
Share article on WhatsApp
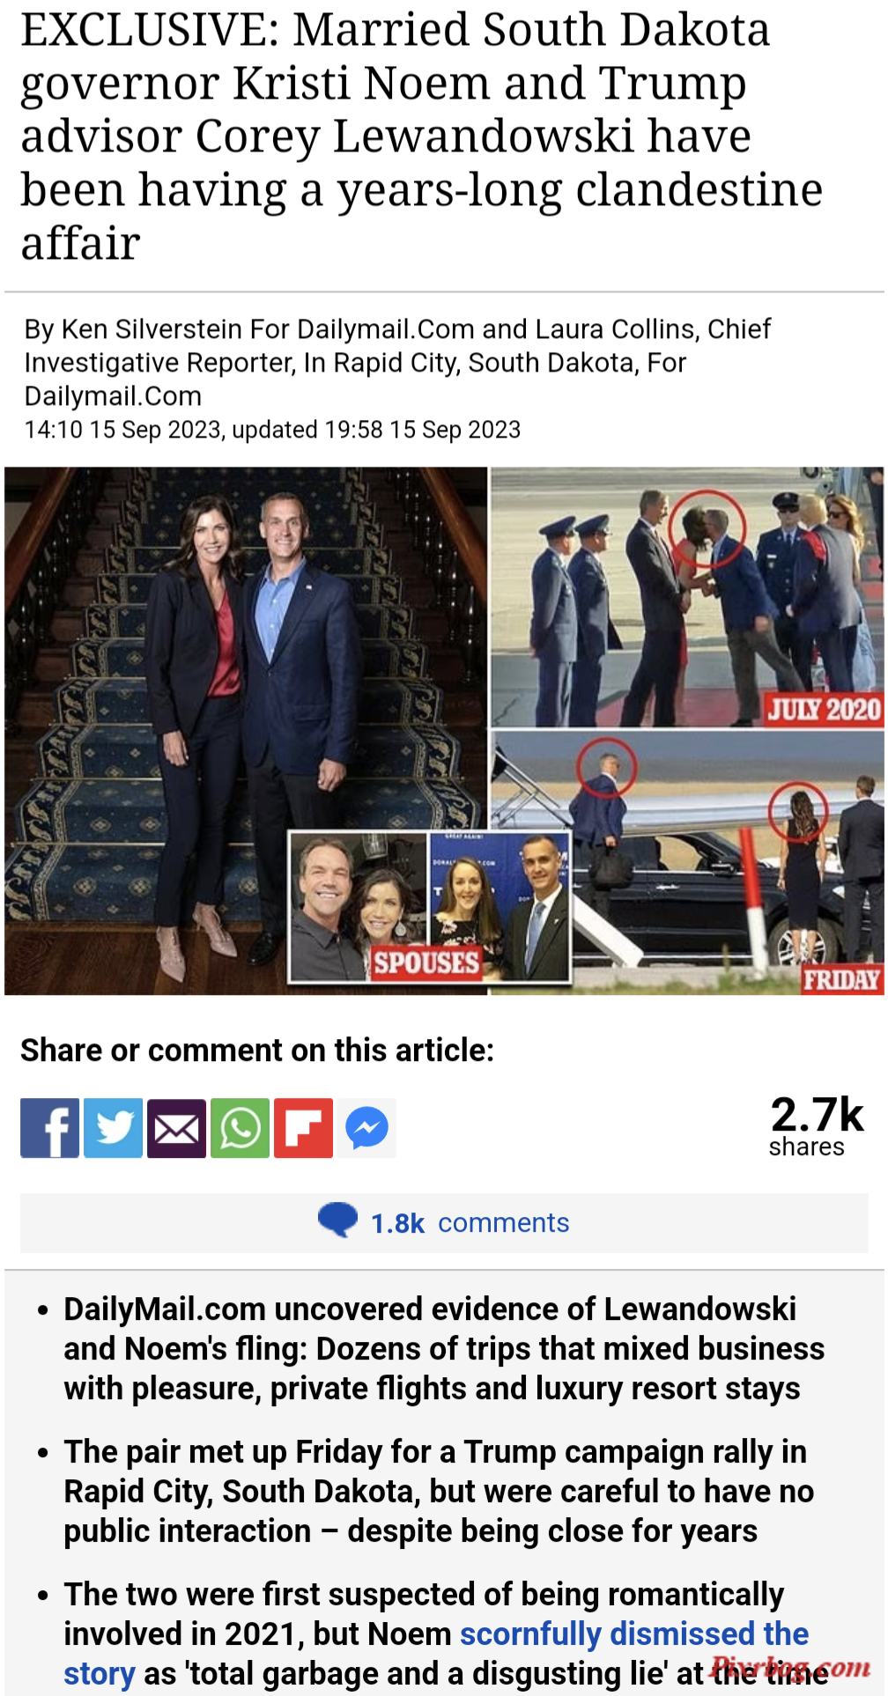(x=240, y=1128)
